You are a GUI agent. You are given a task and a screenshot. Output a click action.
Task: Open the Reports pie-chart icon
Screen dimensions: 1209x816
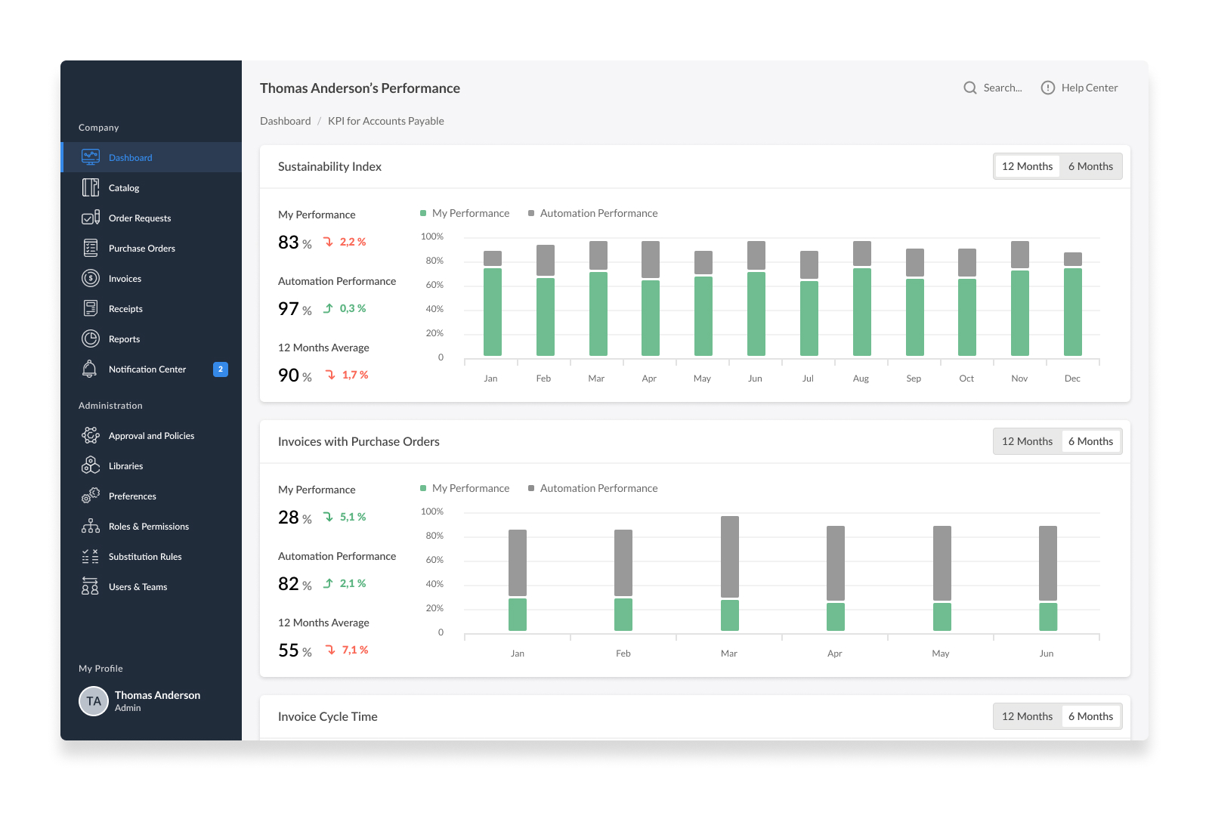(91, 338)
